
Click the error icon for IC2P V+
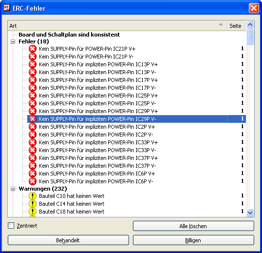[33, 127]
